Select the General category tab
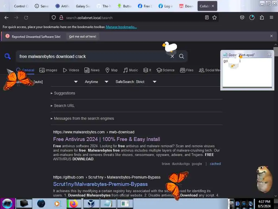Viewport: 278px width, 209px height. coord(25,70)
